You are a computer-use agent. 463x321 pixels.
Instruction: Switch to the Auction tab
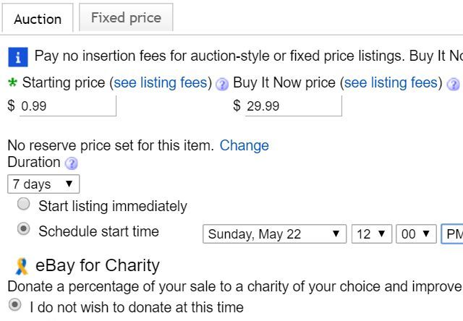click(x=38, y=19)
